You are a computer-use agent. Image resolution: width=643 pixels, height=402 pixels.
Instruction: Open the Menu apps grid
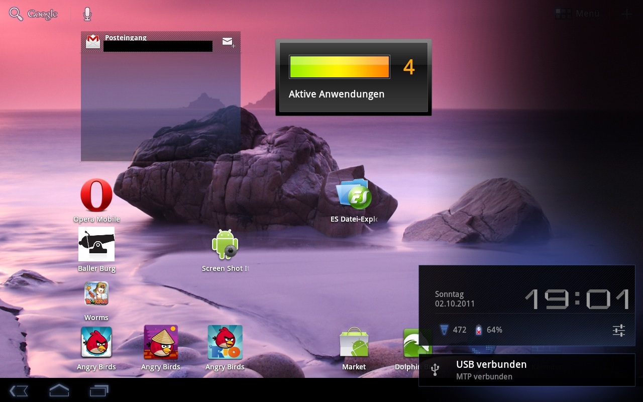click(x=578, y=14)
